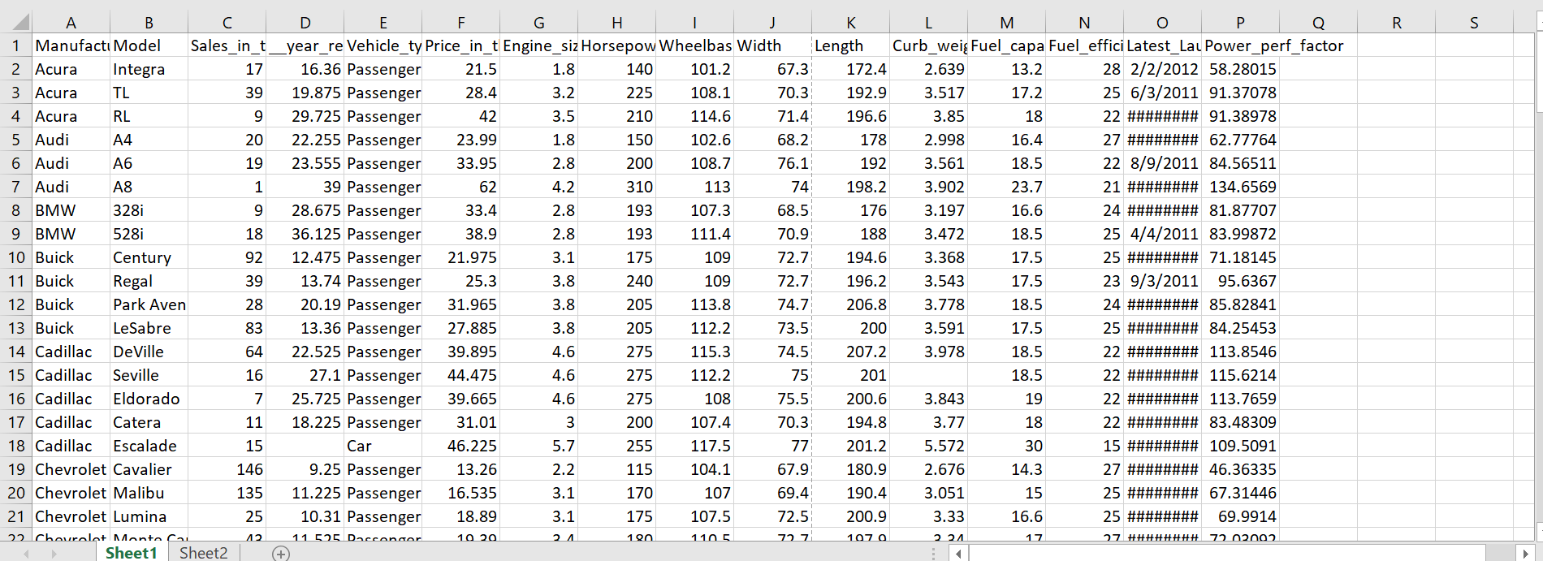Image resolution: width=1543 pixels, height=561 pixels.
Task: Select the 'Car' vehicle type cell
Action: [383, 446]
